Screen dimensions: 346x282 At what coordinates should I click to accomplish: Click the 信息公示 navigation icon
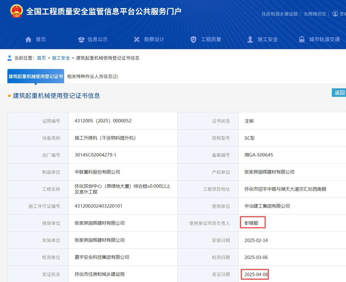[81, 39]
